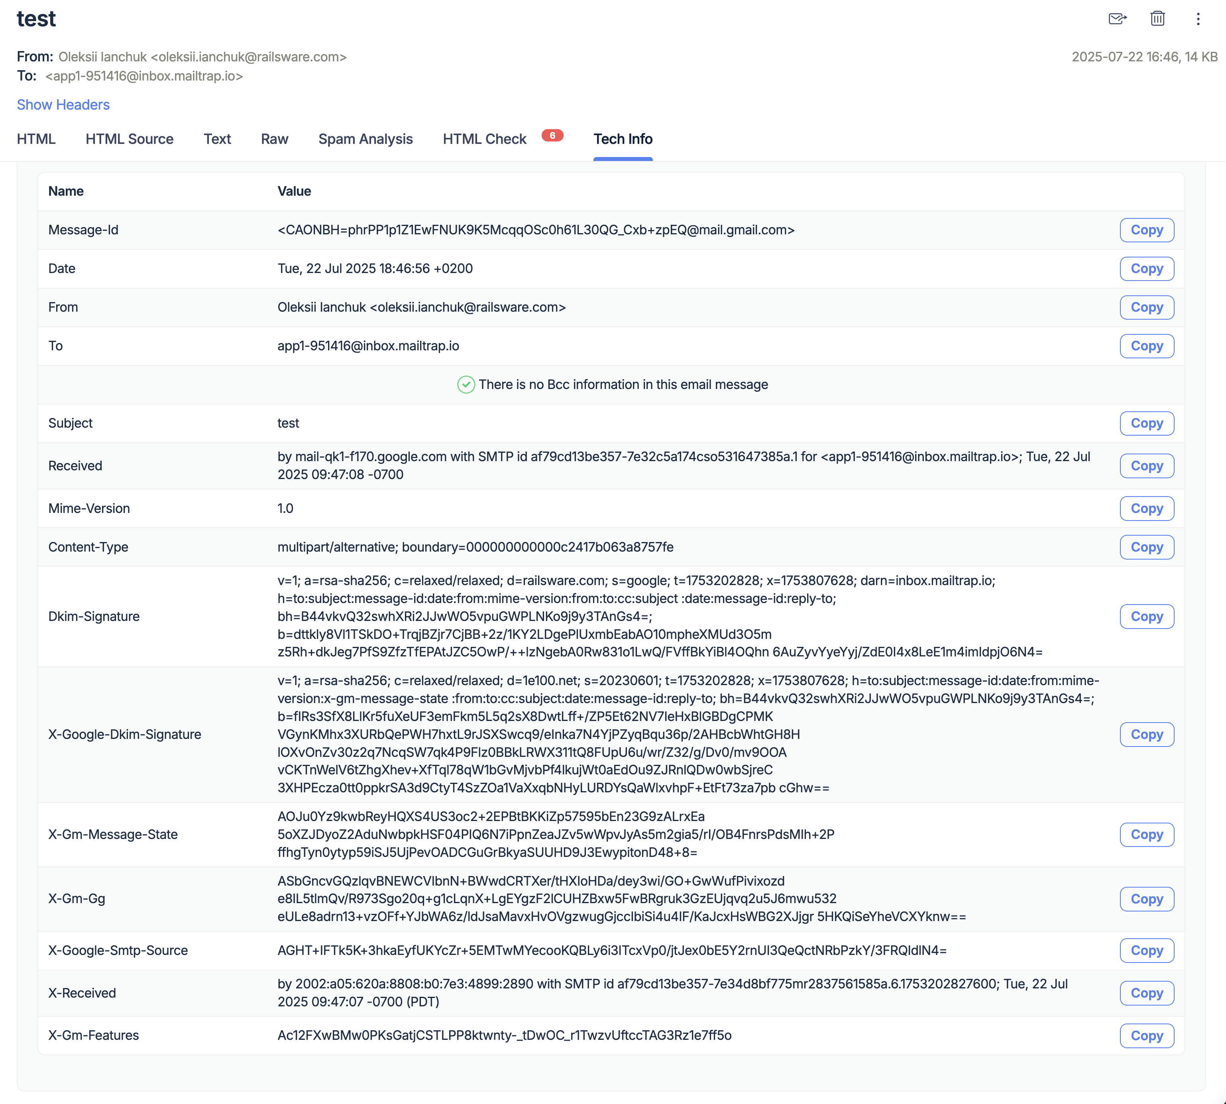Open the HTML Source view
The width and height of the screenshot is (1226, 1104).
point(129,139)
